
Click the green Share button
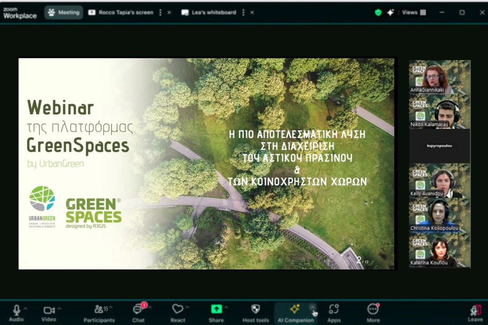click(216, 310)
